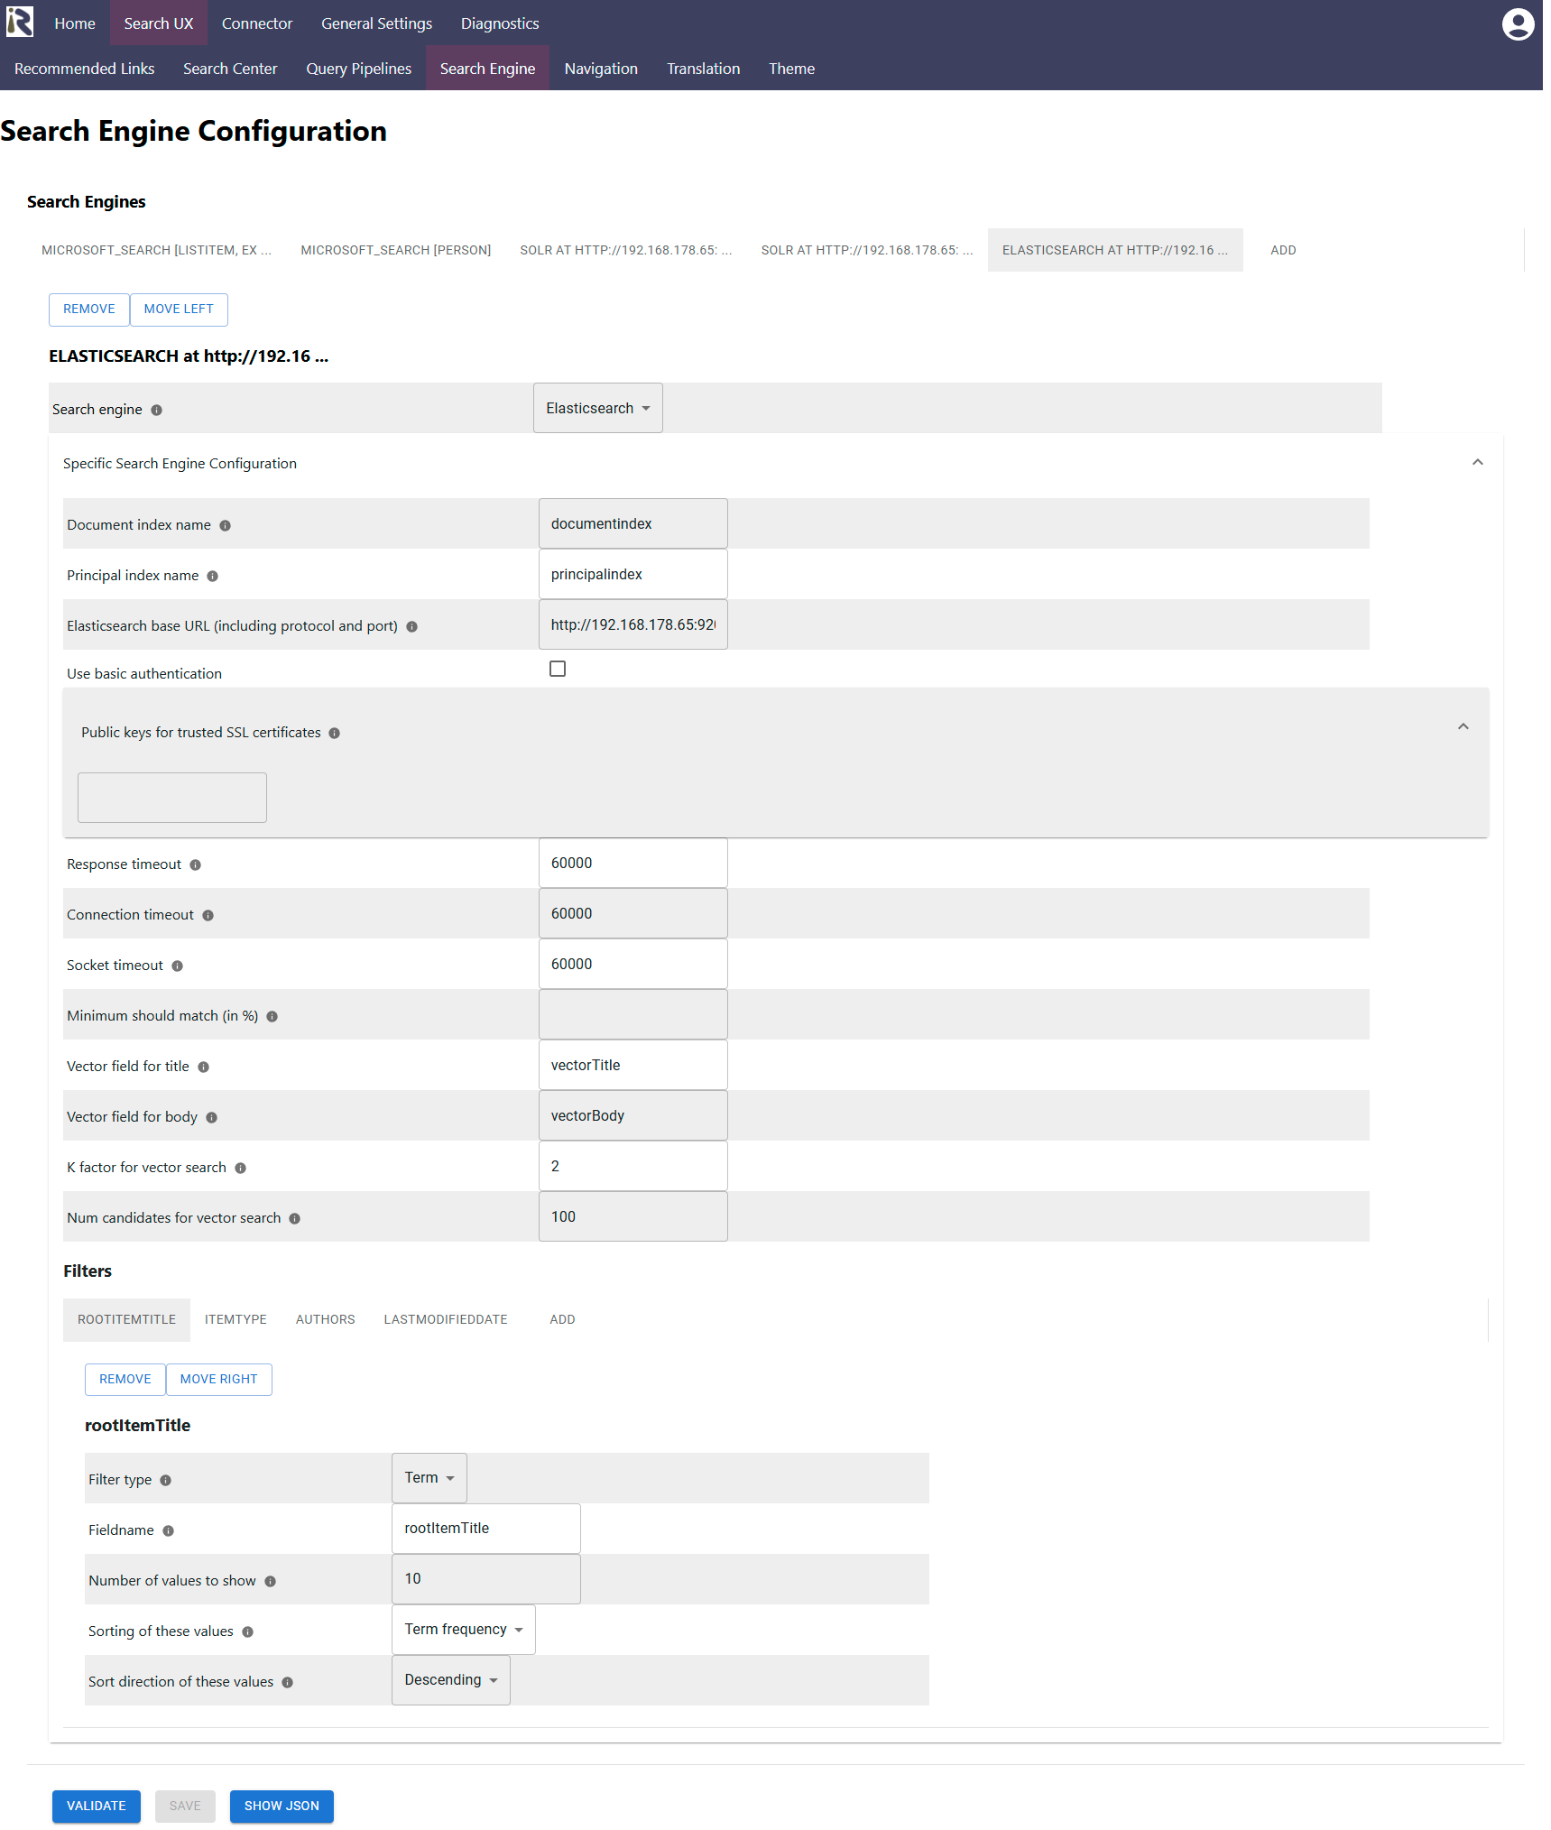The height and width of the screenshot is (1830, 1551).
Task: Show info icon for Sort direction of these values
Action: point(288,1683)
